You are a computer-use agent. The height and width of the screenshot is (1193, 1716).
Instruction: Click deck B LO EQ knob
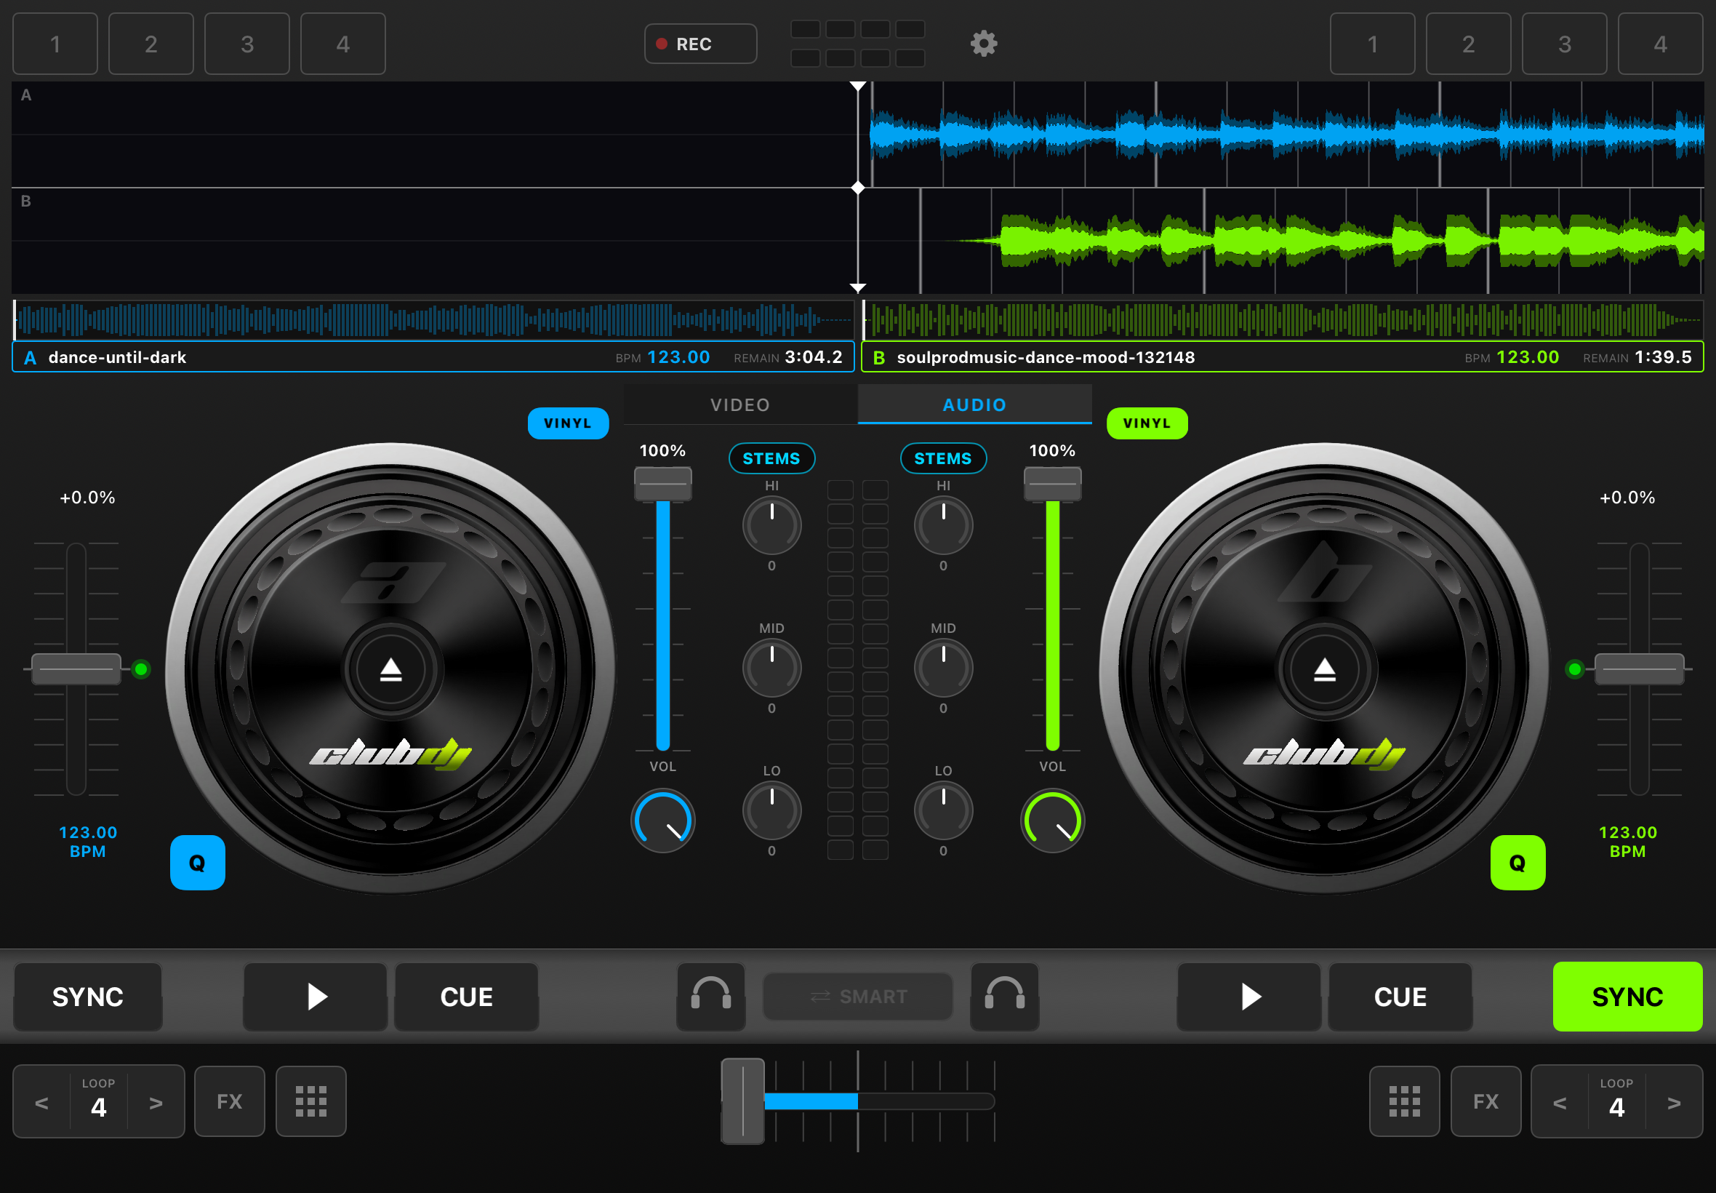pos(943,810)
